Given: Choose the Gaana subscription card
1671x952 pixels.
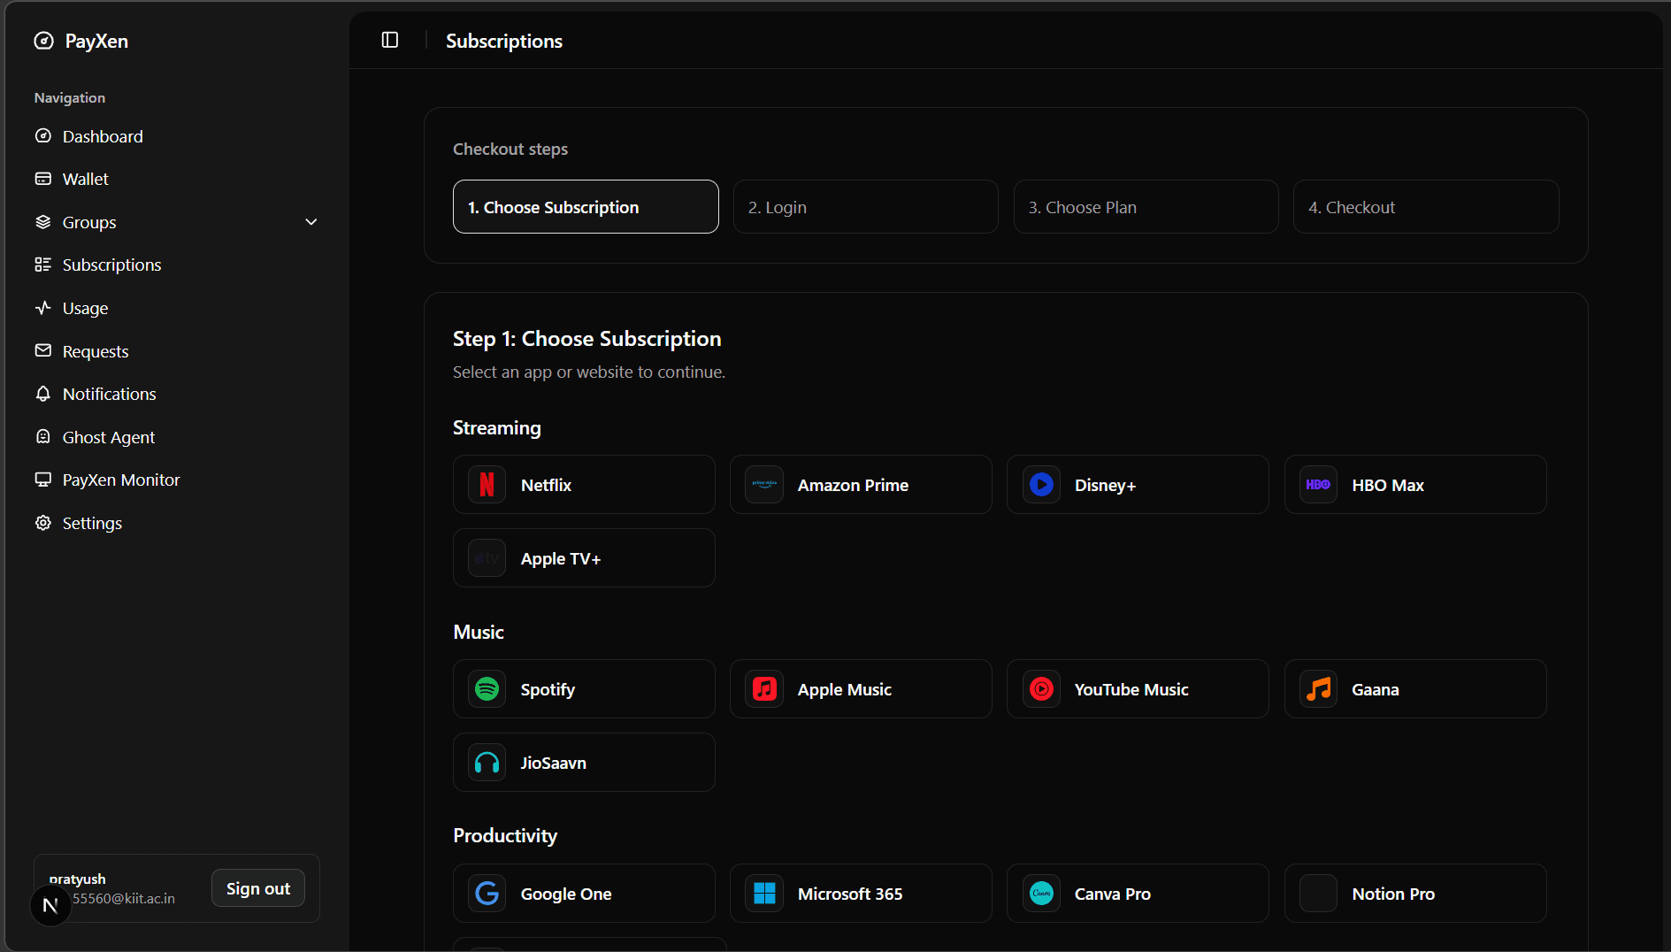Looking at the screenshot, I should point(1415,689).
